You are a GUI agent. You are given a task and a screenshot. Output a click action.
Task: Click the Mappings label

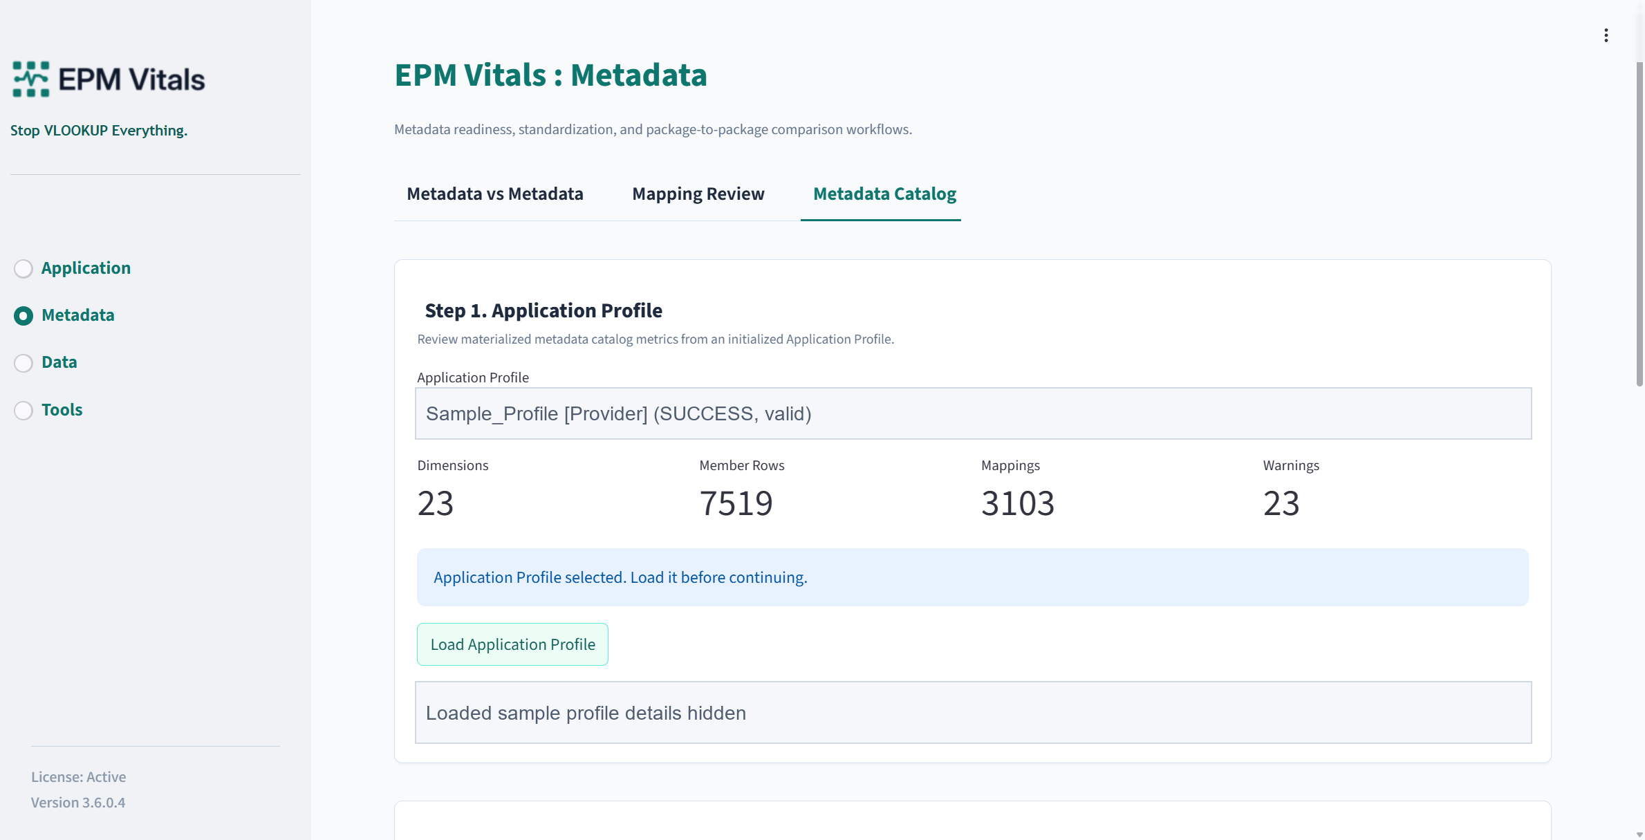click(1010, 466)
